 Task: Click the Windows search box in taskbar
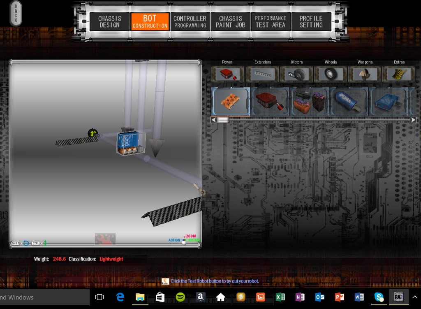(x=44, y=297)
